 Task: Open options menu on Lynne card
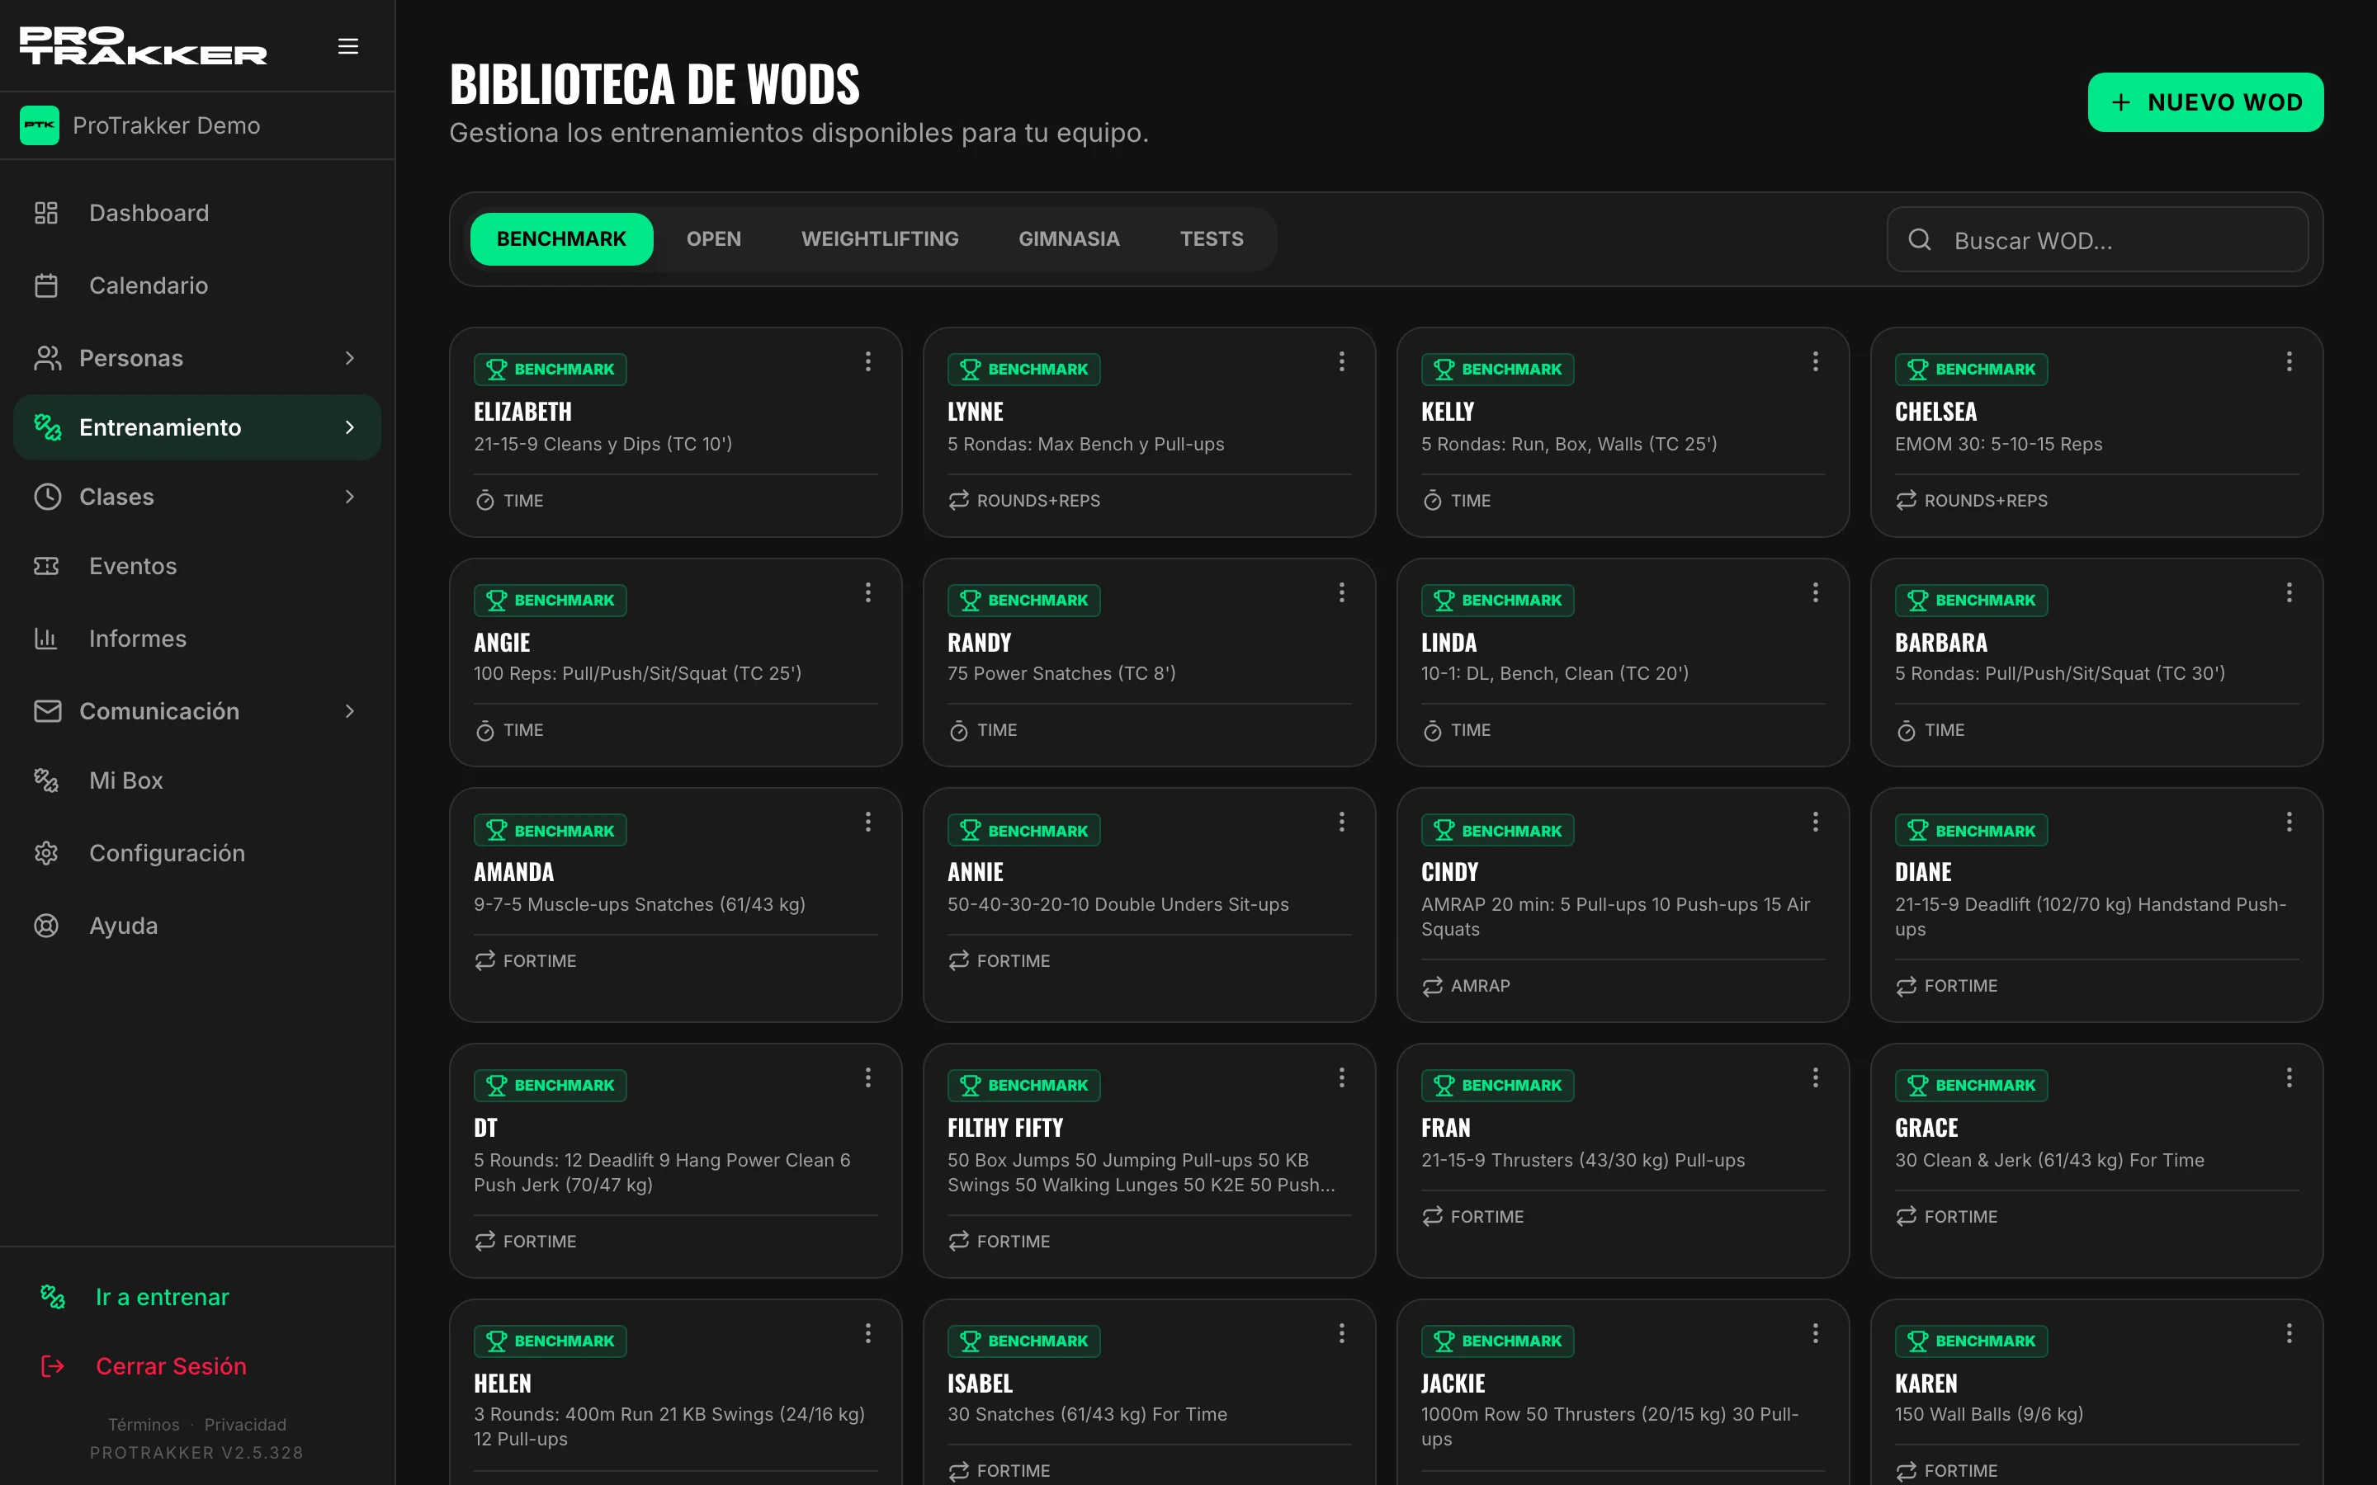pos(1340,361)
